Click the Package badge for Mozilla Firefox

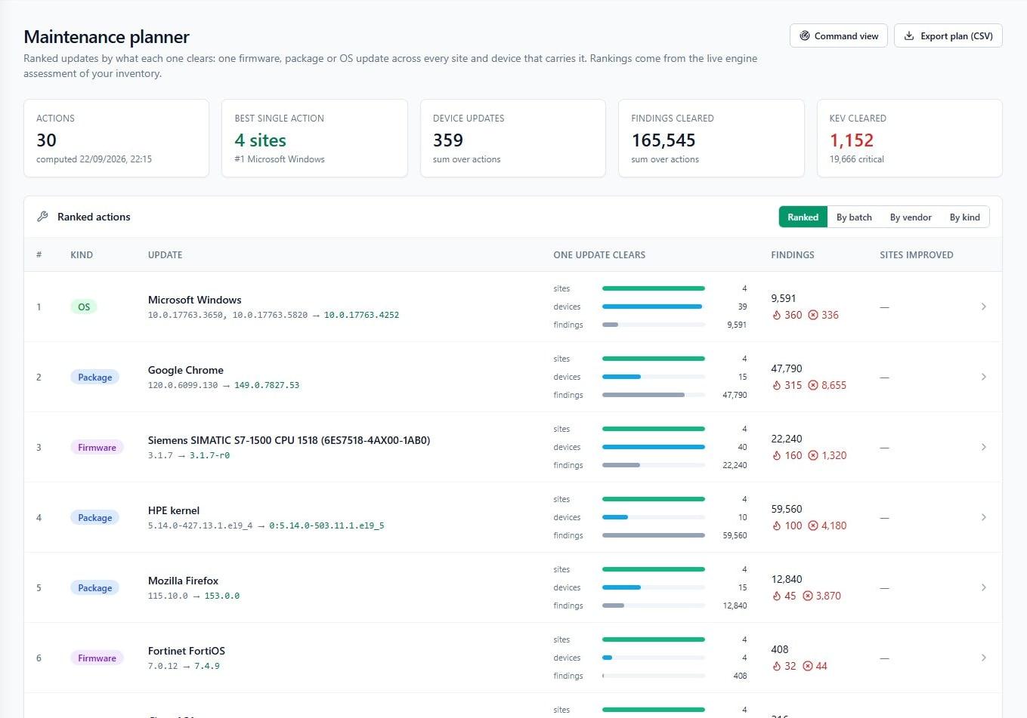(94, 587)
